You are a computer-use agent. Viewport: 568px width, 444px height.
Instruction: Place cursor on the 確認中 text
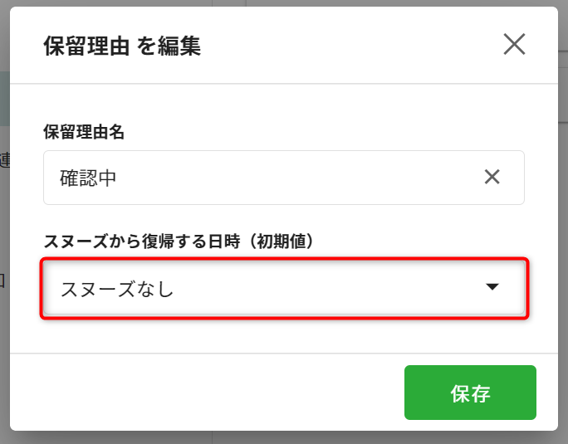click(x=88, y=178)
